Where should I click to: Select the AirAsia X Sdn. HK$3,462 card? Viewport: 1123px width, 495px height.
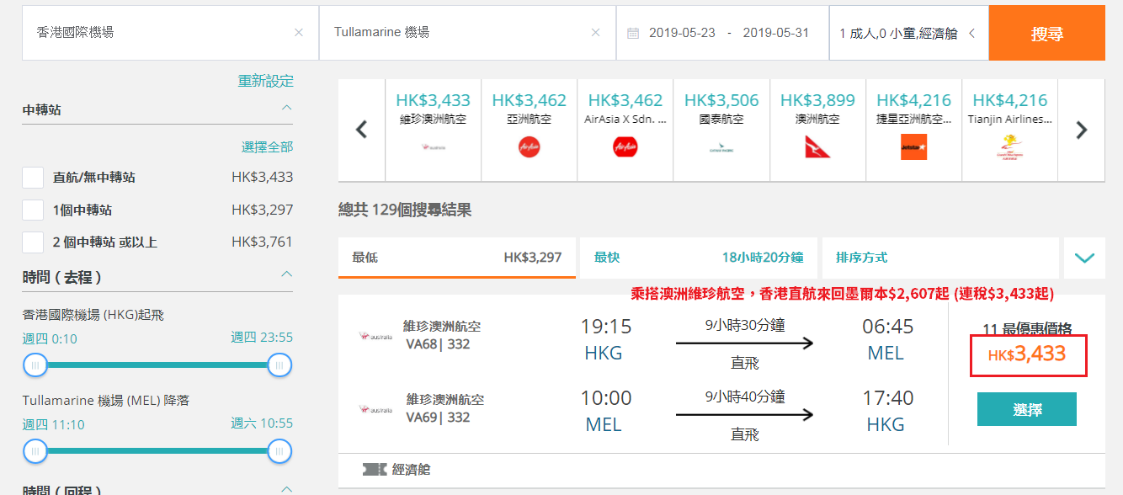625,130
